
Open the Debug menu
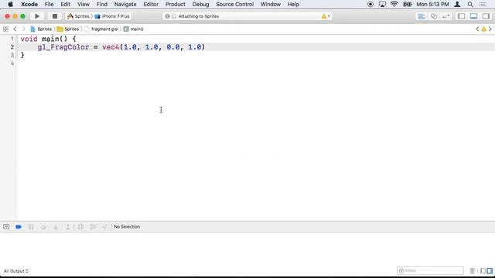(200, 5)
